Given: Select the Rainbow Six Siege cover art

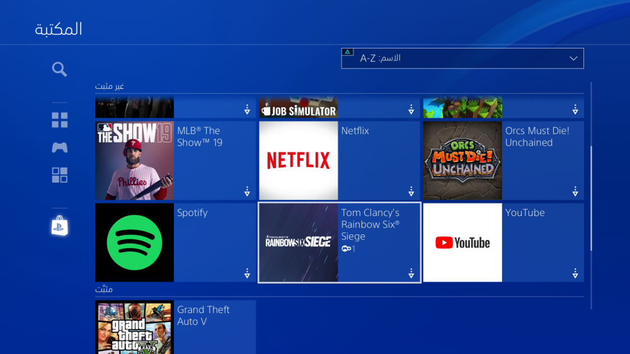Looking at the screenshot, I should pyautogui.click(x=299, y=243).
